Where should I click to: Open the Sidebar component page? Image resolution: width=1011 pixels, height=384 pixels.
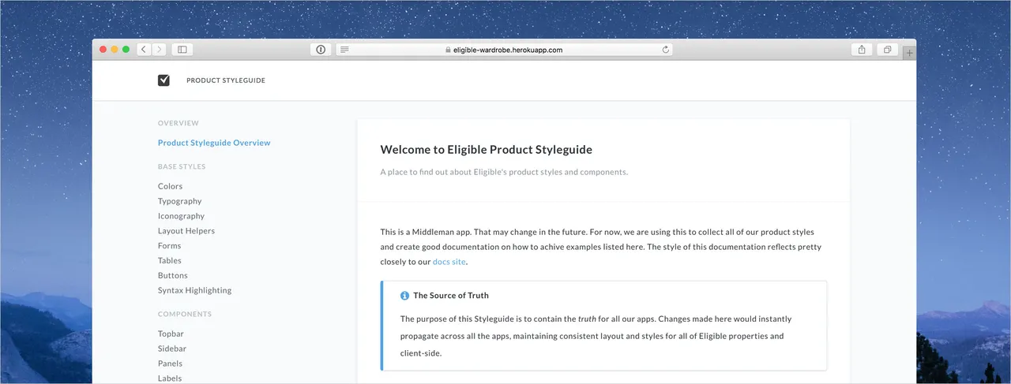pyautogui.click(x=172, y=349)
